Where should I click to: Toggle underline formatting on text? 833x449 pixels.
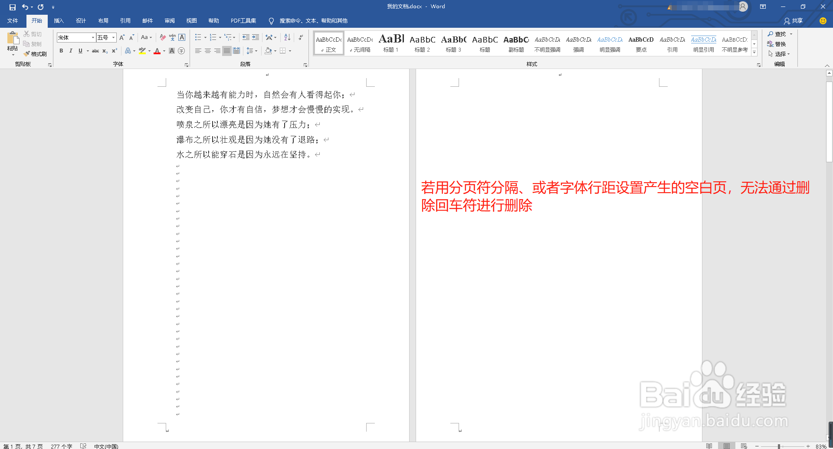(80, 51)
